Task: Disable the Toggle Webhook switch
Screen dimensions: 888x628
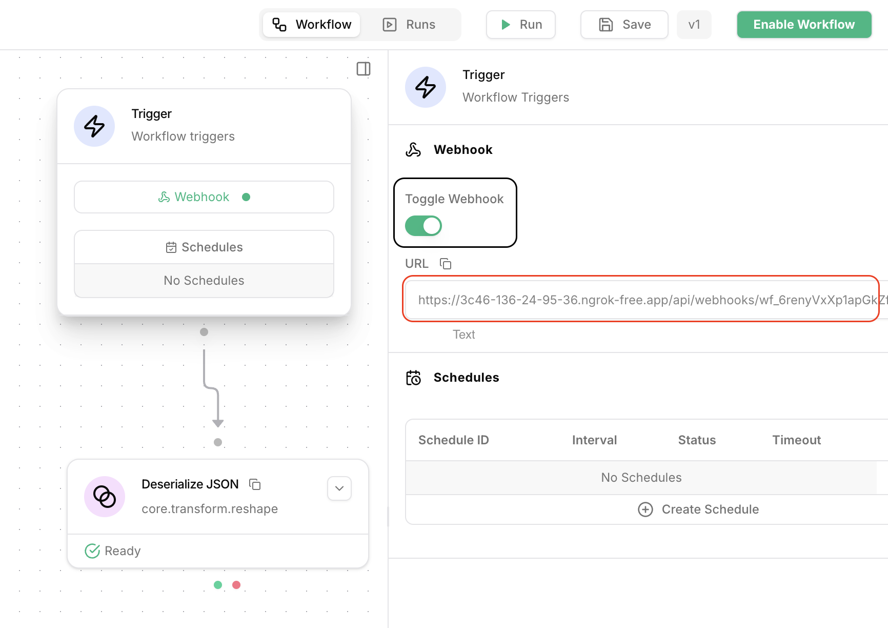Action: coord(422,226)
